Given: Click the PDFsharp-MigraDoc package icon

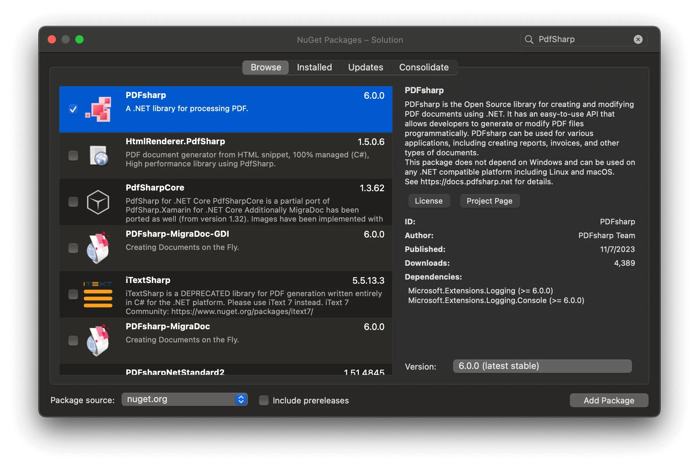Looking at the screenshot, I should pyautogui.click(x=98, y=340).
